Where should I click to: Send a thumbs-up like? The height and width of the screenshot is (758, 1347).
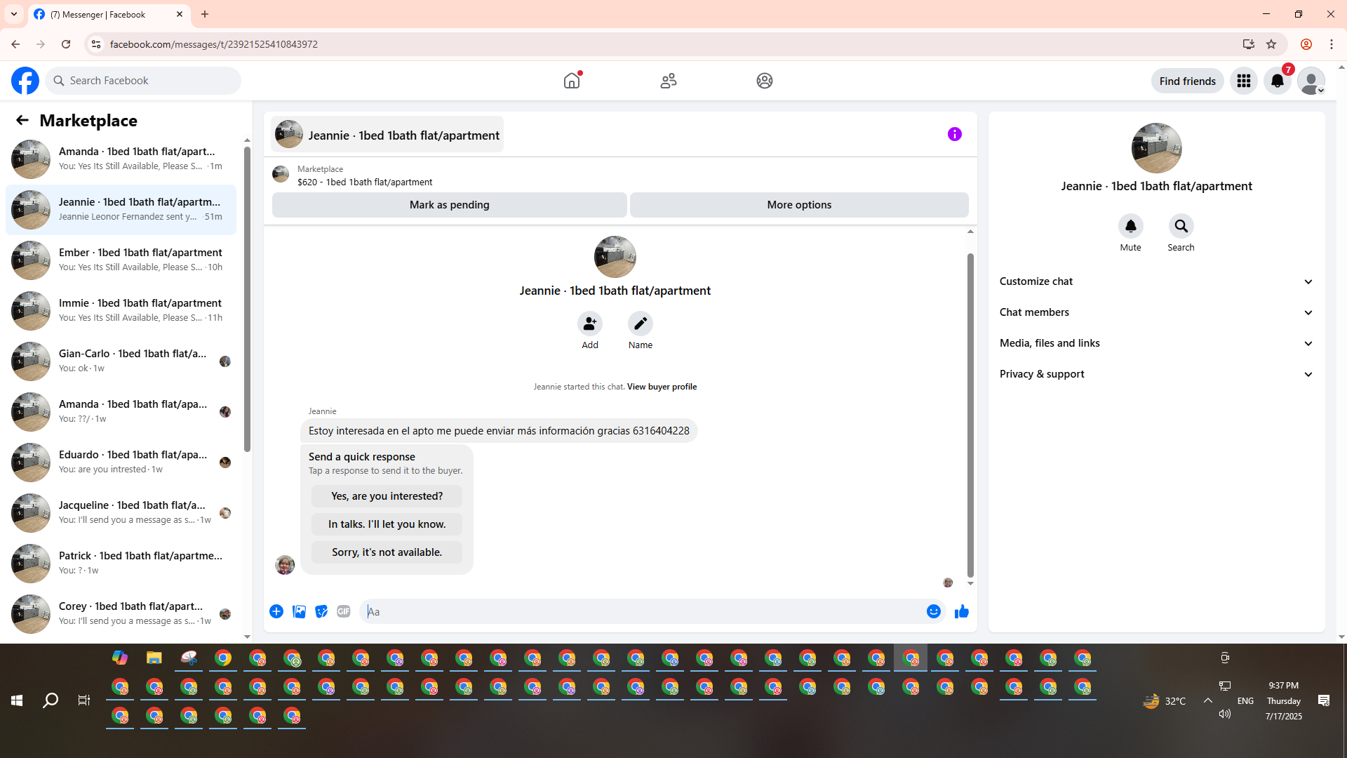(x=962, y=611)
